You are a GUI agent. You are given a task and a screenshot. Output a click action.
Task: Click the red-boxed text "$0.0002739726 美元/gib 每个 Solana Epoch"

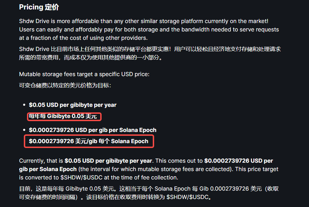click(x=89, y=141)
